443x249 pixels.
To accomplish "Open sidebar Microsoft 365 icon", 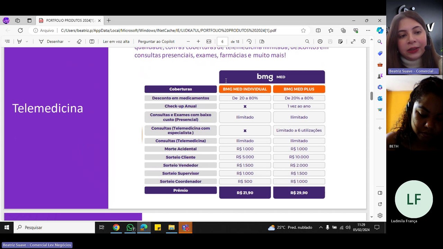I will 380,87.
